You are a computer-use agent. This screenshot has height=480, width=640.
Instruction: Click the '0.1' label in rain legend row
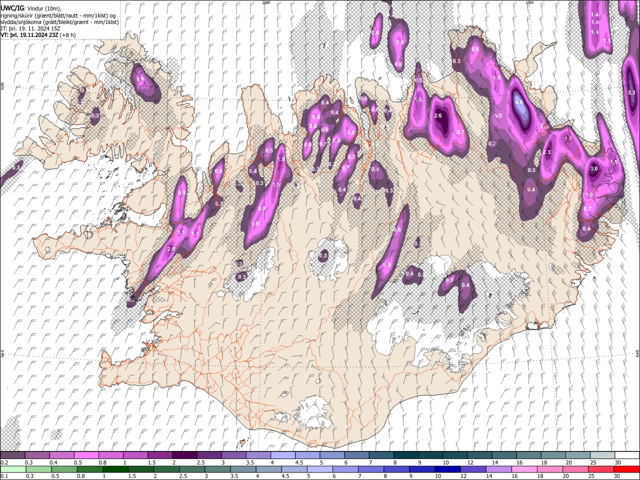[4, 476]
